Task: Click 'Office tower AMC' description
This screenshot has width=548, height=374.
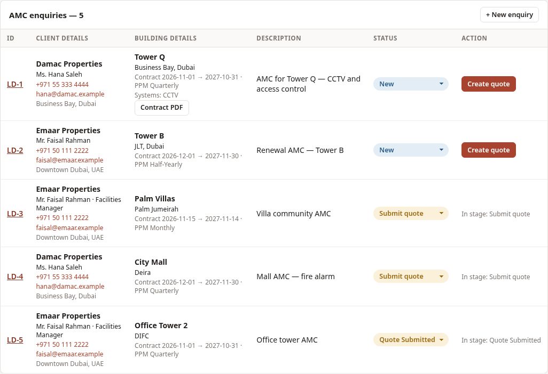Action: [287, 340]
